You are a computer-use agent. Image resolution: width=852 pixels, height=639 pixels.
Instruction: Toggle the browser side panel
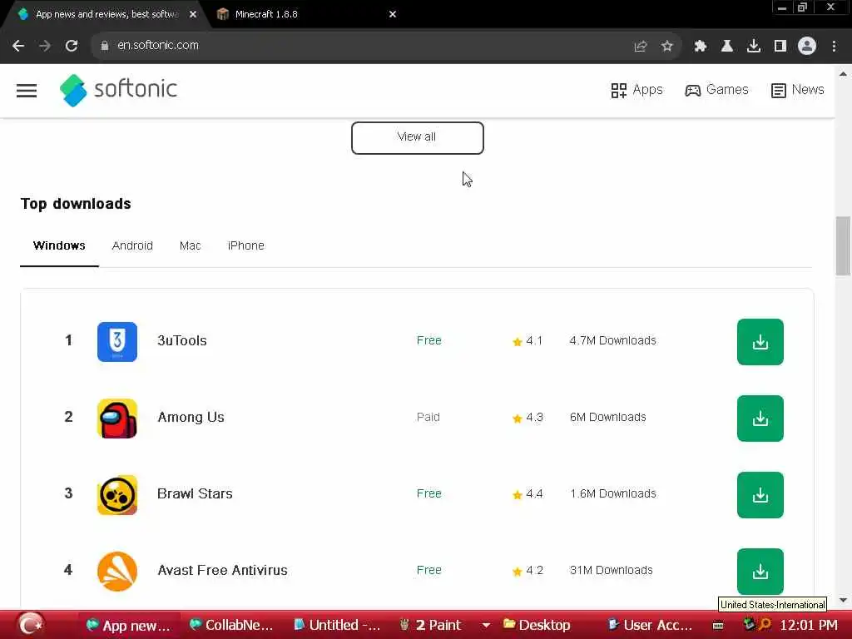(x=780, y=47)
